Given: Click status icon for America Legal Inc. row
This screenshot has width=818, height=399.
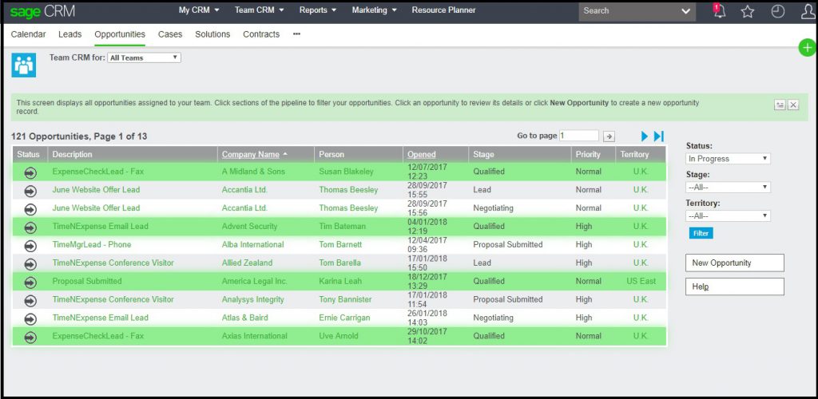Looking at the screenshot, I should (30, 282).
